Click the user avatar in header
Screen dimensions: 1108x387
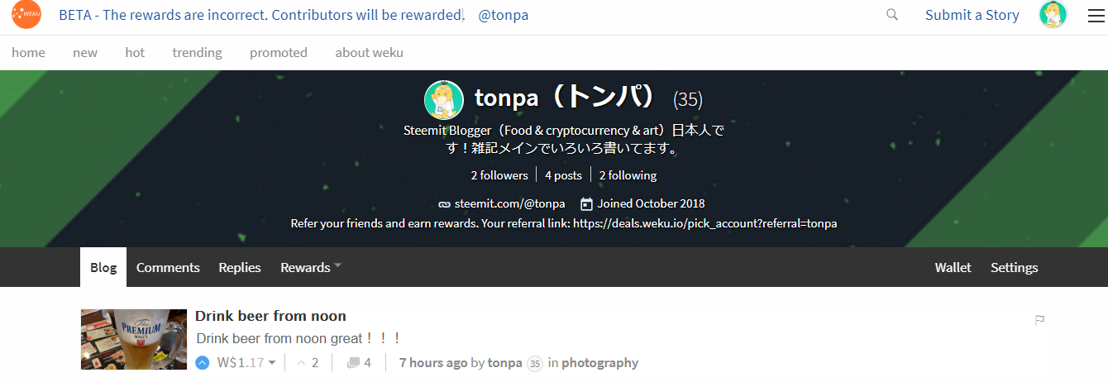click(x=1053, y=15)
